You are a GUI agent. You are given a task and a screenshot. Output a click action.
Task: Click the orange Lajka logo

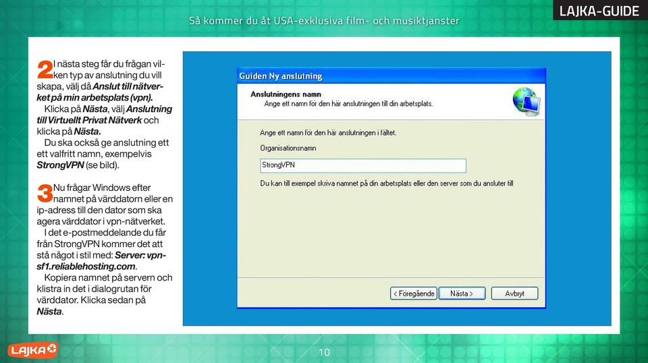(32, 350)
